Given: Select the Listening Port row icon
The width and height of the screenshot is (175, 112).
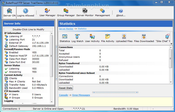Looking at the screenshot, I should pyautogui.click(x=6, y=39).
